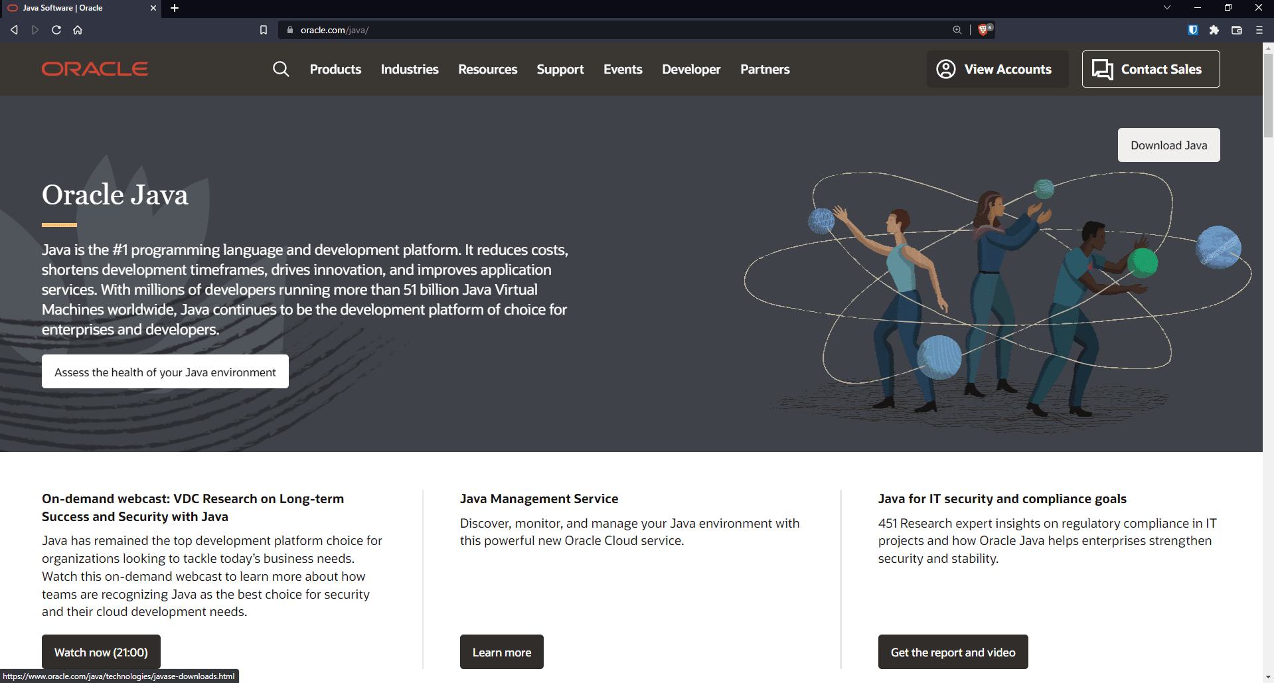1274x683 pixels.
Task: Bookmark this page with bookmark icon
Action: coord(264,30)
